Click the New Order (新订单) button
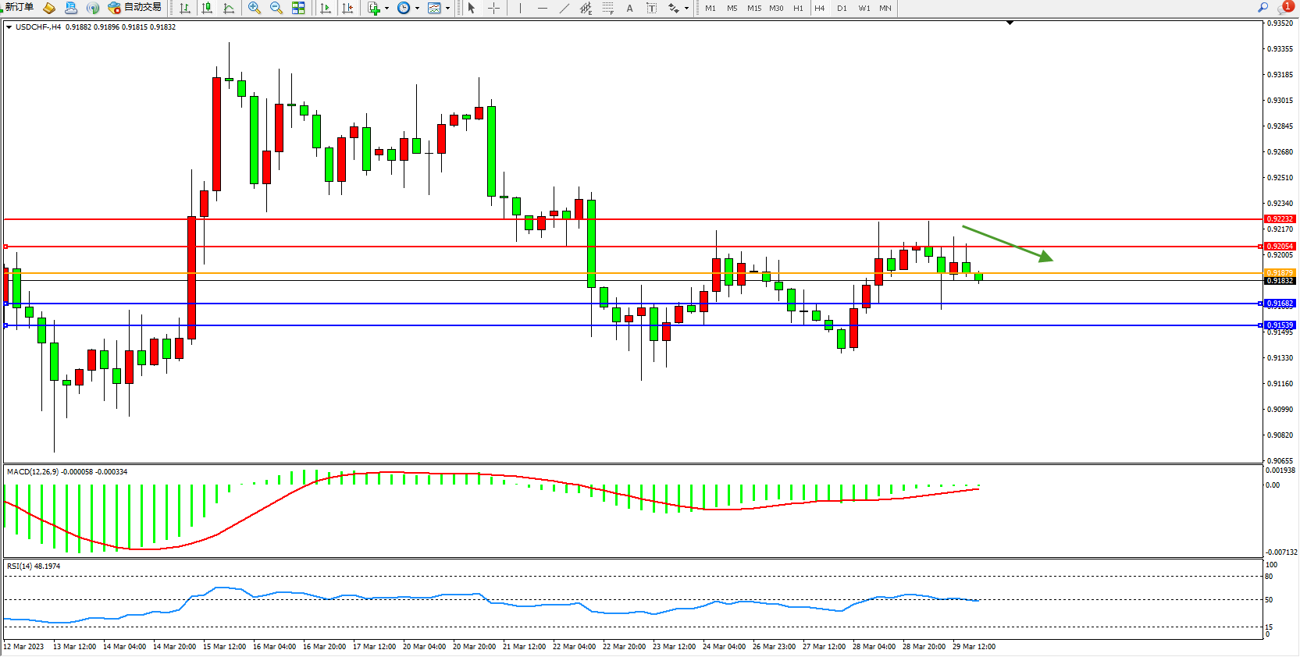 click(20, 8)
